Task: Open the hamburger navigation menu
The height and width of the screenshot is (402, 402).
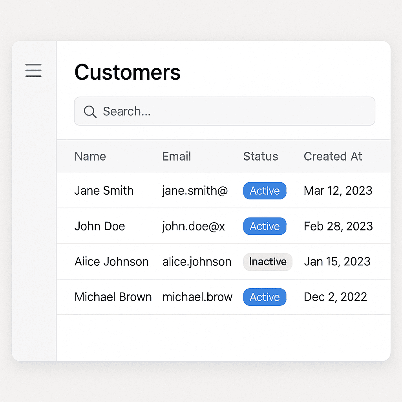Action: (x=33, y=71)
